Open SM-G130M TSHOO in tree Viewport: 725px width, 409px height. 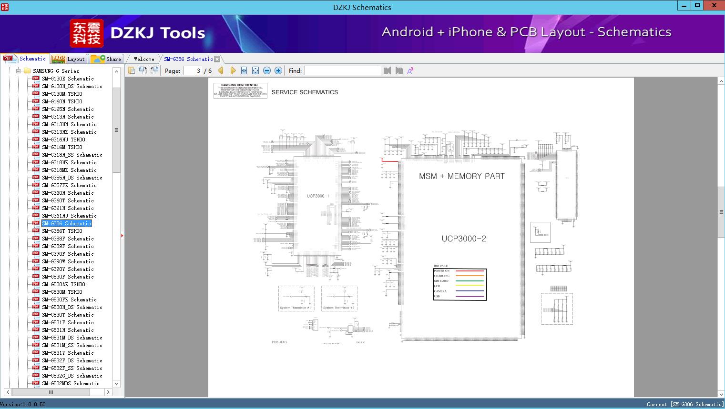point(62,94)
